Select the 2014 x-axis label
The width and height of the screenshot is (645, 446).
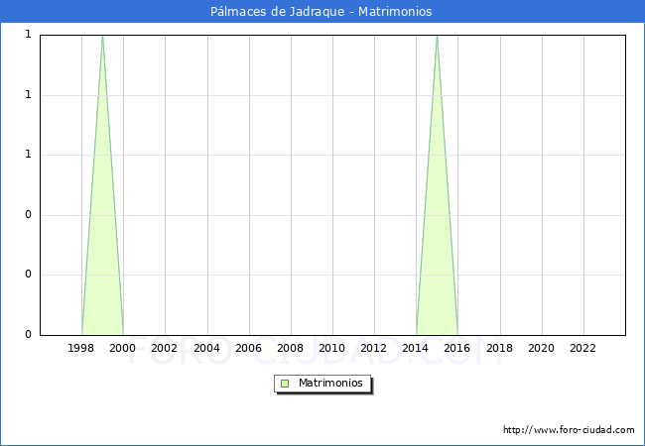click(416, 348)
